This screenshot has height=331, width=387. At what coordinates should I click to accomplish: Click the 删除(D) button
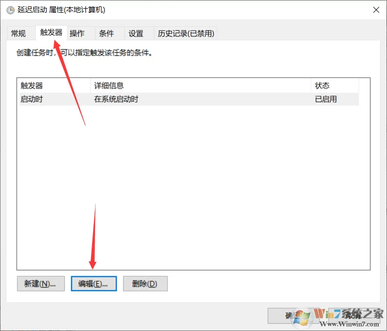[x=145, y=283]
